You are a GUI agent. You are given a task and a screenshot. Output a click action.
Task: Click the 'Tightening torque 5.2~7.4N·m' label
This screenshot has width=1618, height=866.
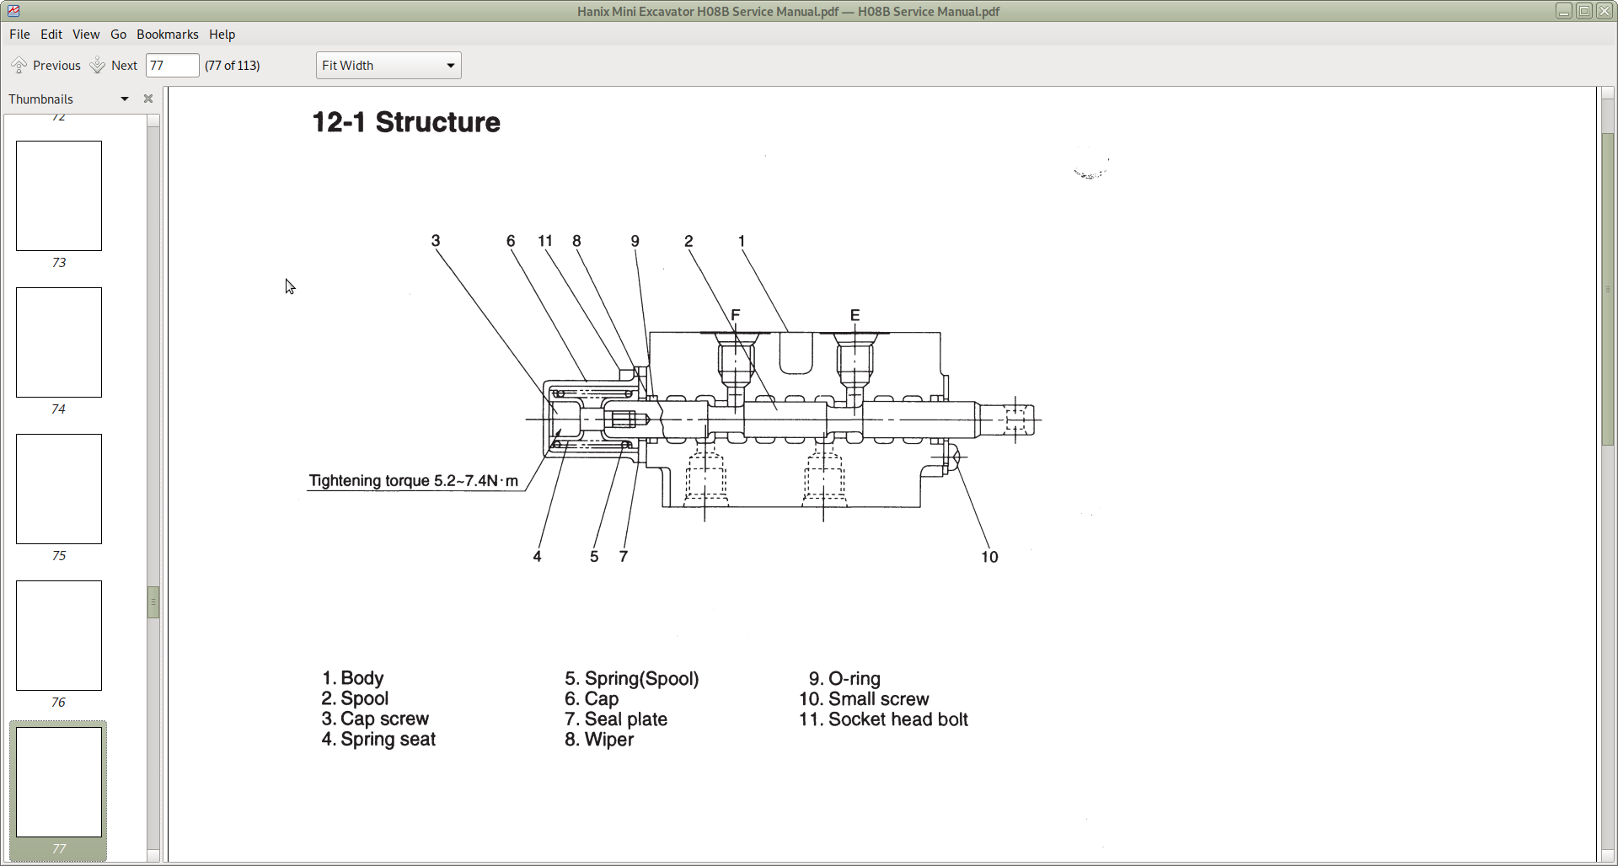(414, 481)
